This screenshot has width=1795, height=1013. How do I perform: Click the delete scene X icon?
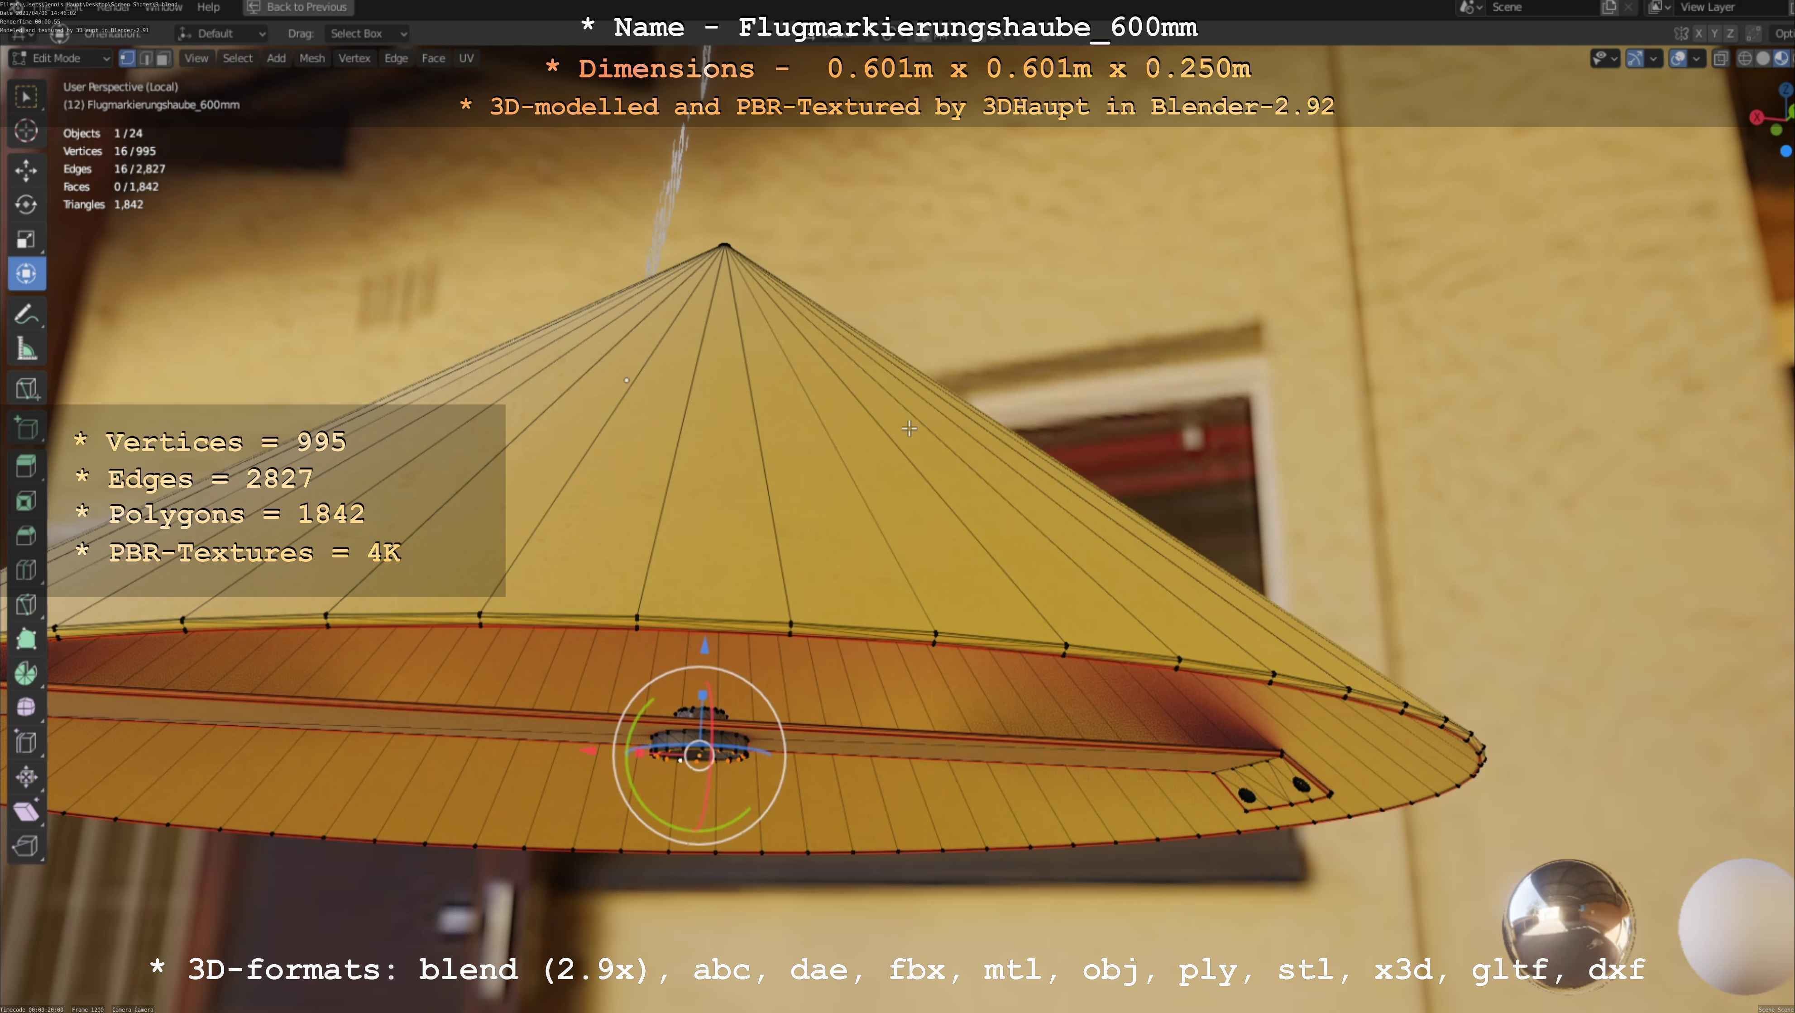pos(1628,7)
